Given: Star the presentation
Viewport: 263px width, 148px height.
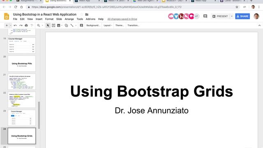Looking at the screenshot, I should [x=81, y=14].
